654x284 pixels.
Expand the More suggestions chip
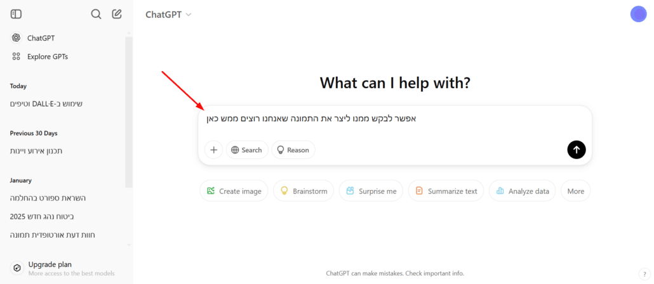[576, 191]
